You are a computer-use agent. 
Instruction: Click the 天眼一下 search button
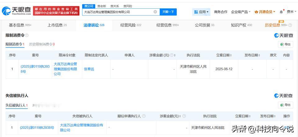coord(168,12)
